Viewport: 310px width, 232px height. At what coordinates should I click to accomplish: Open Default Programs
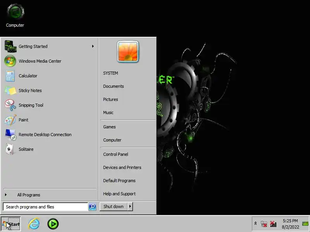(x=119, y=181)
